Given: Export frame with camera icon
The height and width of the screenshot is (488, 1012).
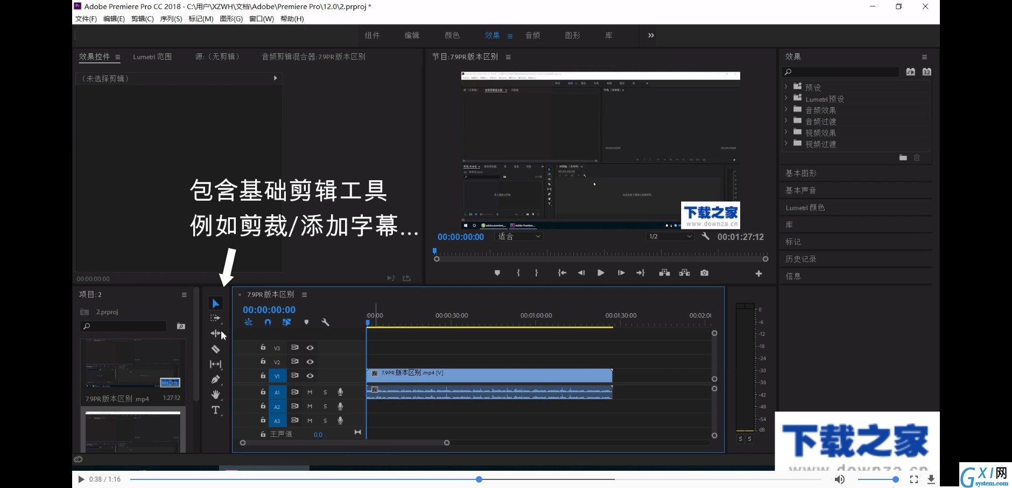Looking at the screenshot, I should point(704,273).
